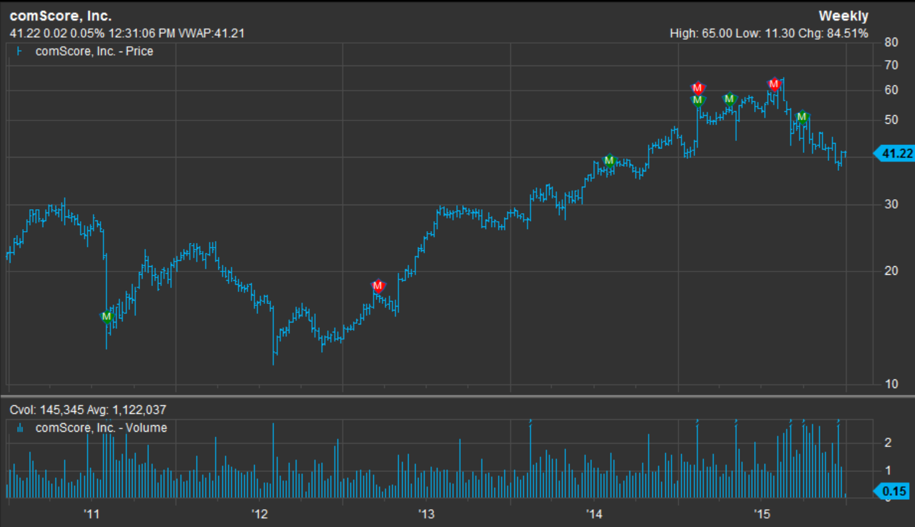
Task: Click the 'VWAP:41.21' value
Action: 213,33
